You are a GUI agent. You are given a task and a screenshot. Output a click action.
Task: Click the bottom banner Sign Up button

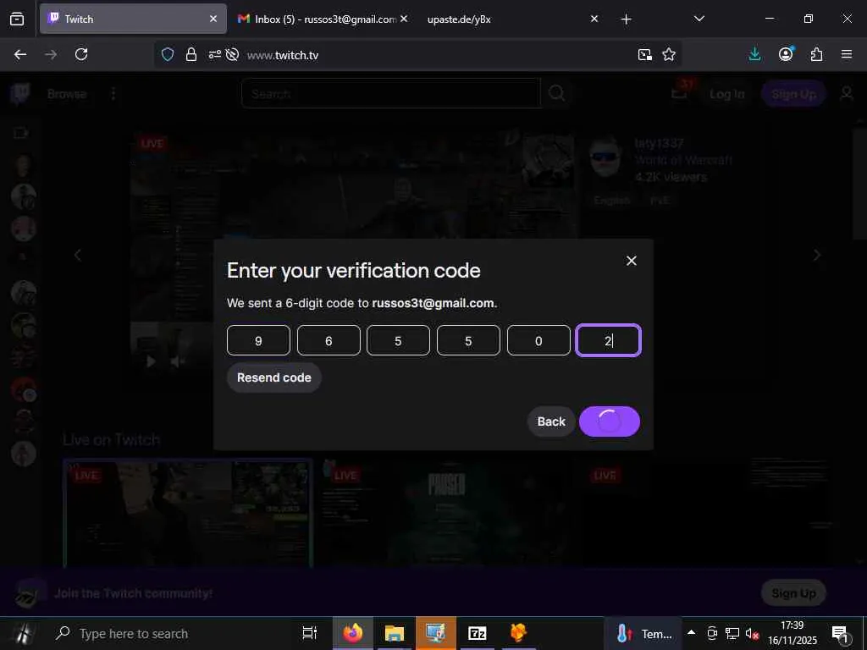(793, 593)
